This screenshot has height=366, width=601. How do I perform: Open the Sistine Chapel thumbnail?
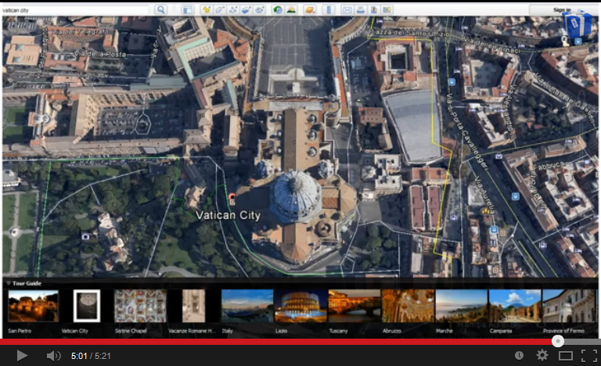140,306
